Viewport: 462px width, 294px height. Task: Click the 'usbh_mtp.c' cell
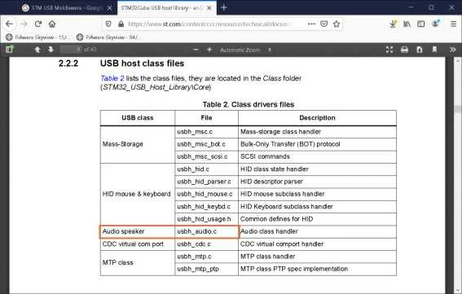[206, 257]
